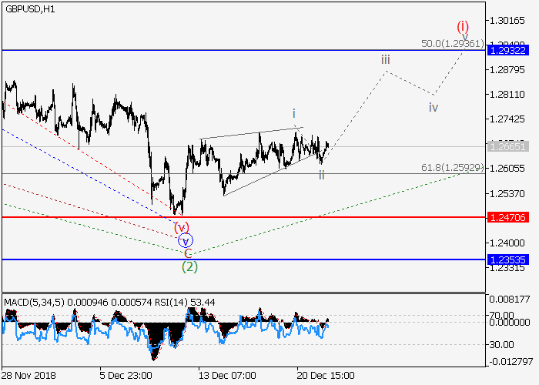
Task: Click the 13 Dec 07:00 time label
Action: [227, 376]
